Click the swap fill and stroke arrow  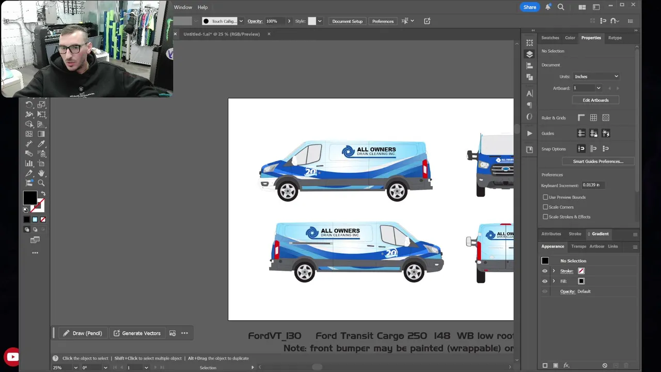click(x=43, y=194)
